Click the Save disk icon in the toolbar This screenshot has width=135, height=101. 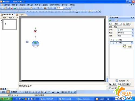pos(9,8)
